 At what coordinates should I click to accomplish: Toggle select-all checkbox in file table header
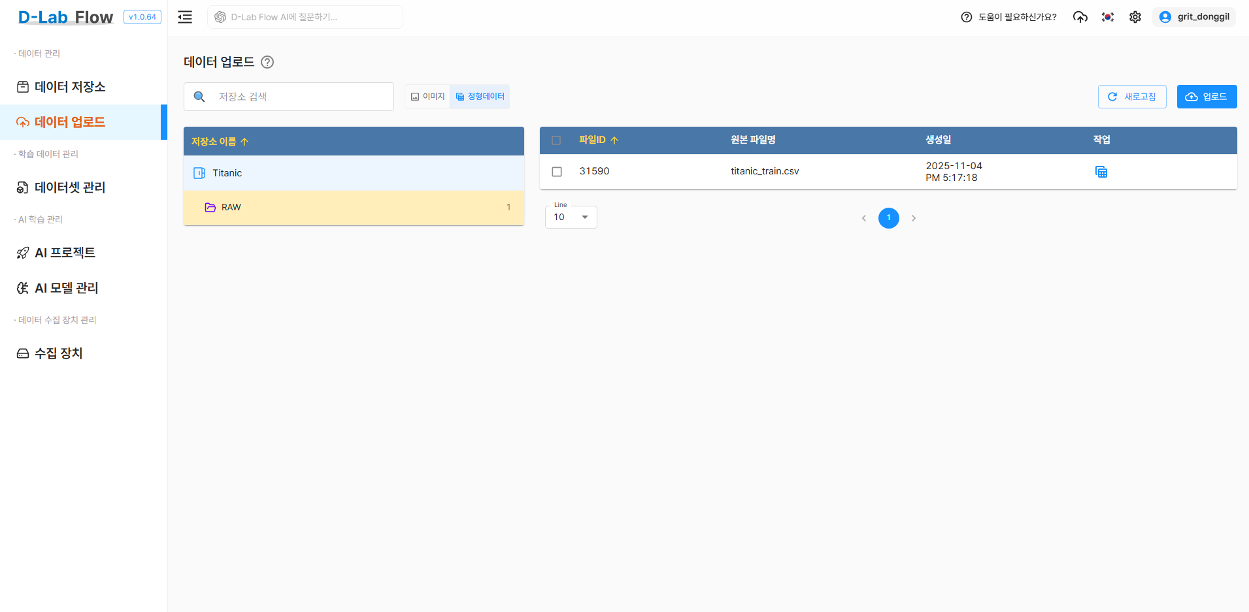(556, 140)
